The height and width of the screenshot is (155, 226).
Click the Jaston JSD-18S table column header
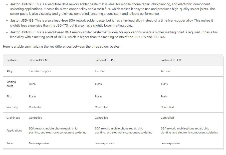tap(171, 60)
